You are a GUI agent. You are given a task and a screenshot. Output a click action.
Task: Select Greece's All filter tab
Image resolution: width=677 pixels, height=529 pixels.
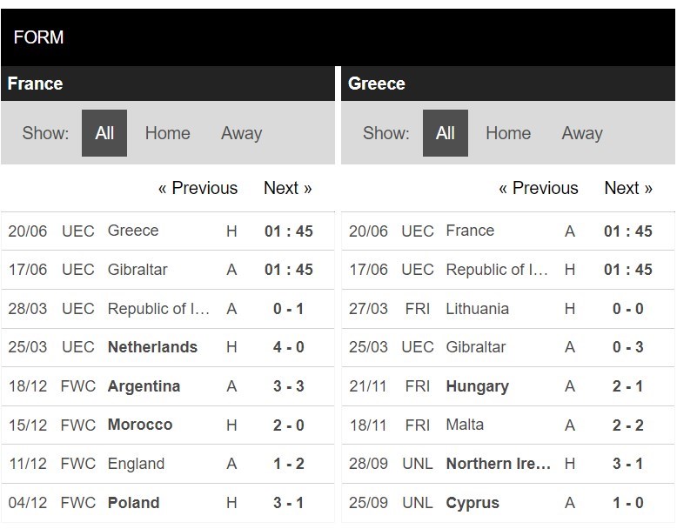(x=446, y=133)
